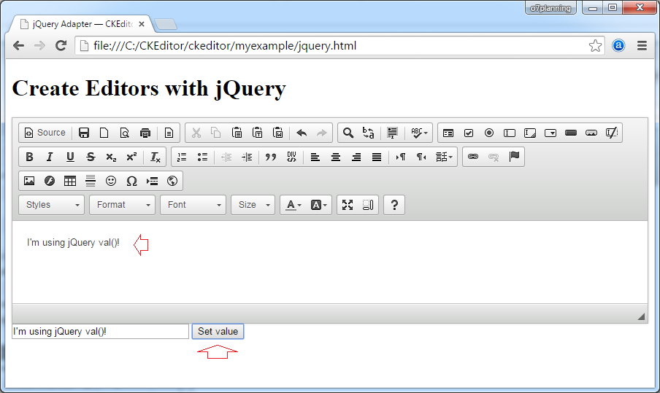This screenshot has height=393, width=660.
Task: Insert a Special Character omega
Action: click(131, 181)
